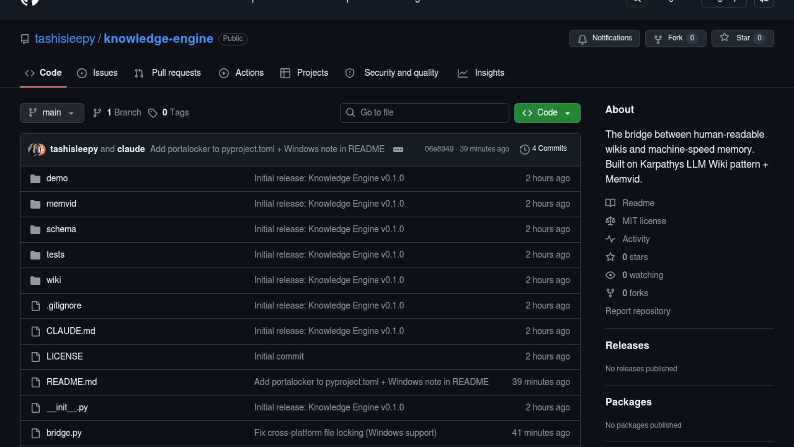Click the branch icon beside 1 Branch
The height and width of the screenshot is (447, 794).
97,113
